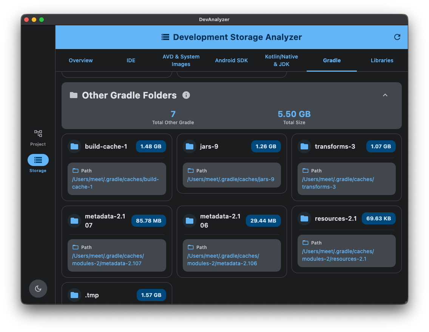Toggle dark mode with the moon button
This screenshot has height=332, width=429.
point(38,289)
